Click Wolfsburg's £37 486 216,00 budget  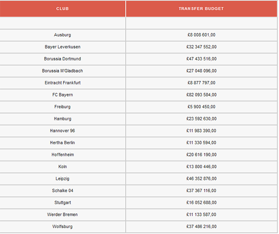201,227
